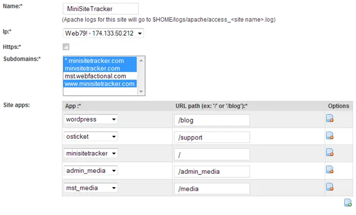Viewport: 356px width, 215px height.
Task: Select www.minisitetracker.com subdomain entry
Action: click(x=100, y=84)
